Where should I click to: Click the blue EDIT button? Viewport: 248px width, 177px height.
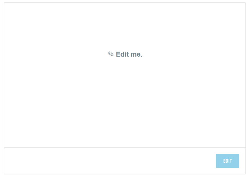click(227, 161)
